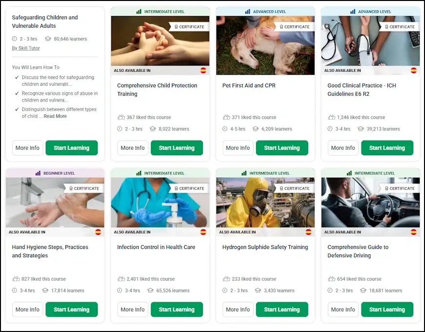Open the Pet First Aid course thumbnail

(x=265, y=45)
